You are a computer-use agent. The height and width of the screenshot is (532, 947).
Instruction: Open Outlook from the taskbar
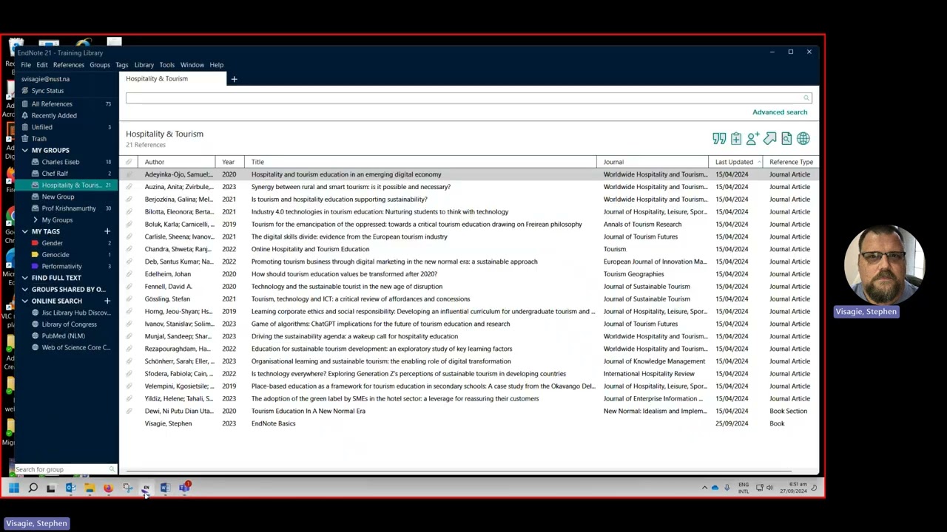click(x=70, y=488)
